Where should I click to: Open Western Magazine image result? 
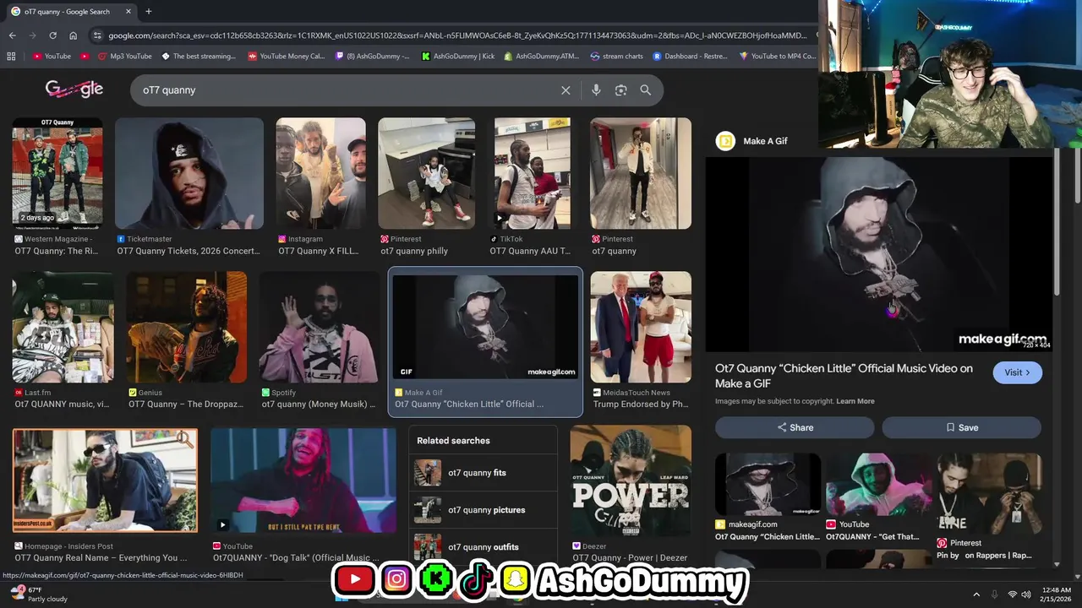click(57, 173)
